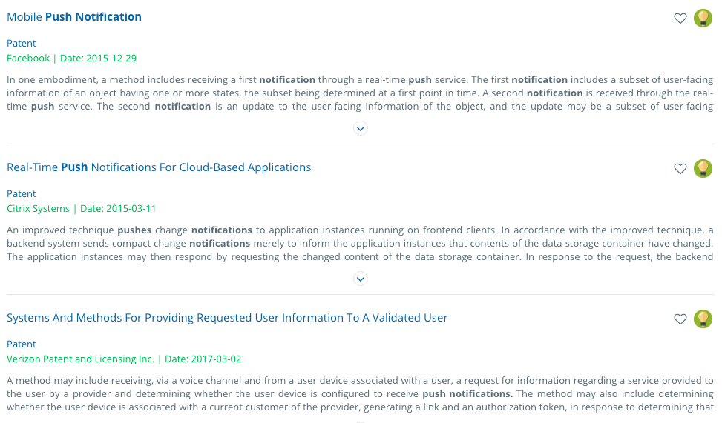Open the Mobile Push Notification title link
Image resolution: width=722 pixels, height=423 pixels.
tap(74, 17)
